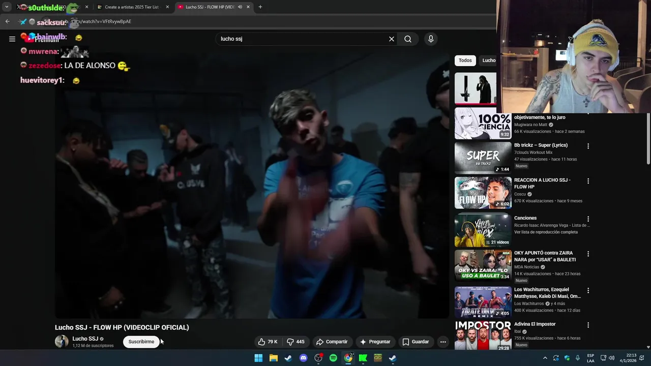This screenshot has width=651, height=366.
Task: Open the YouTube Premium logo home link
Action: (x=41, y=39)
